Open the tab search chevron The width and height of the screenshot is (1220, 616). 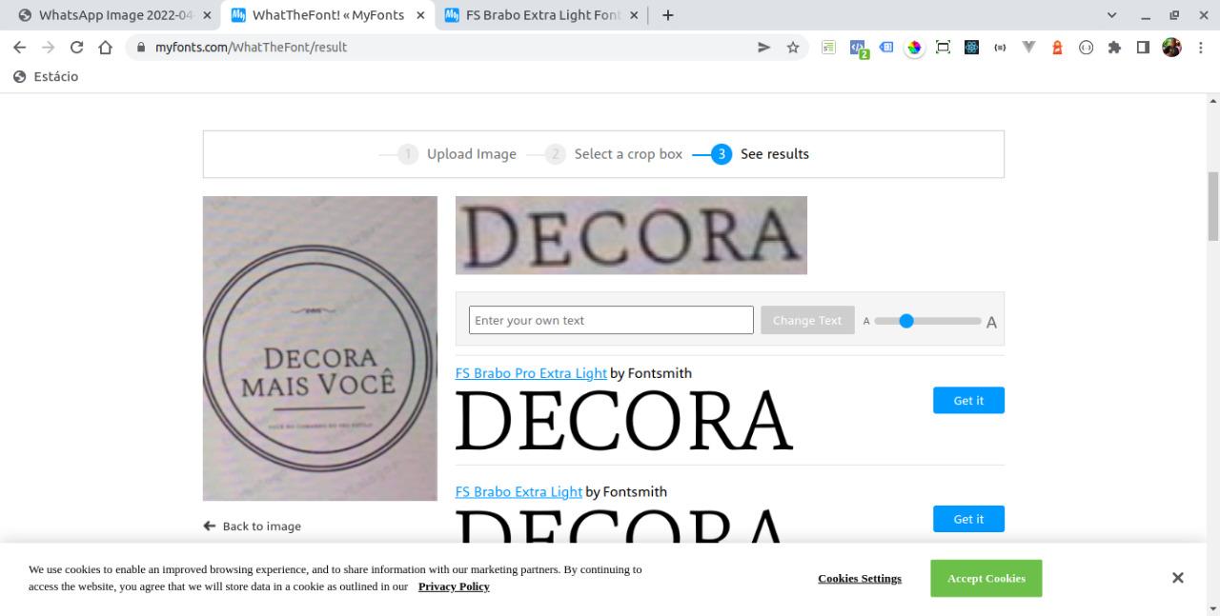click(x=1111, y=15)
